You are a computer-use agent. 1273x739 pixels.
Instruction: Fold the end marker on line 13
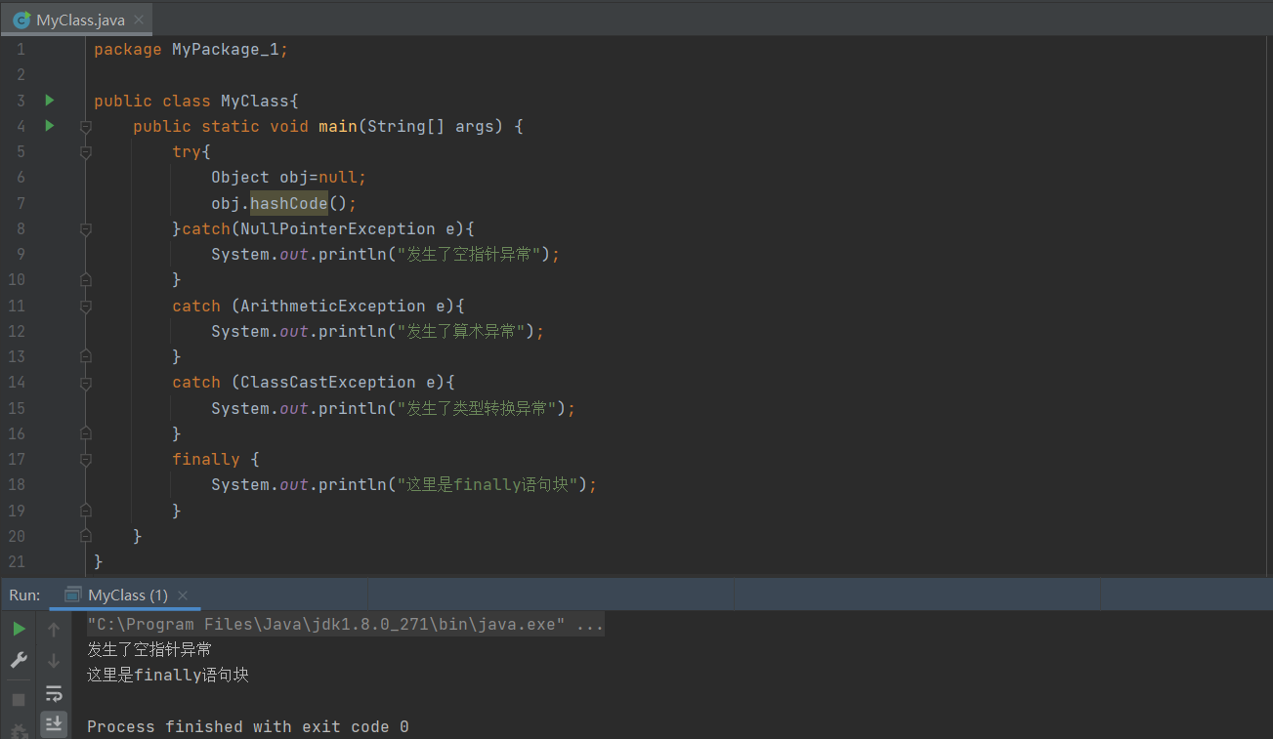pos(86,356)
